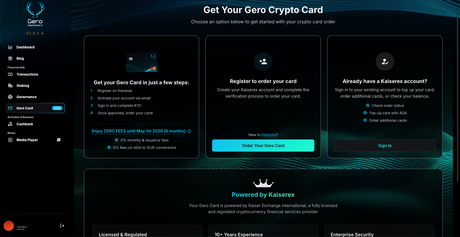This screenshot has height=237, width=460.
Task: Select the Governance scales icon
Action: tap(10, 97)
